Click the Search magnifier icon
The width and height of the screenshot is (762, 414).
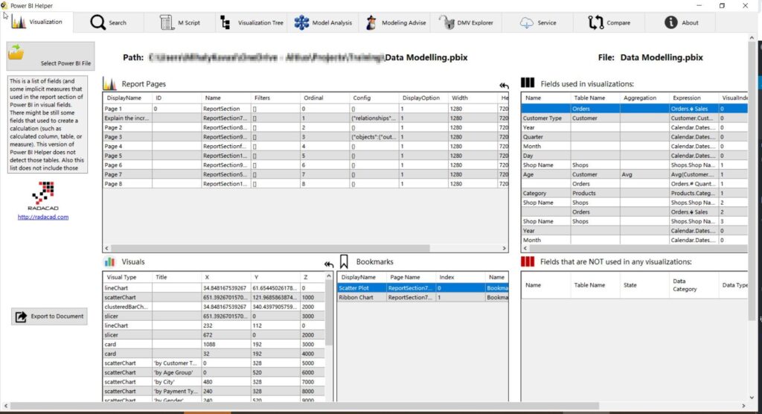[97, 22]
